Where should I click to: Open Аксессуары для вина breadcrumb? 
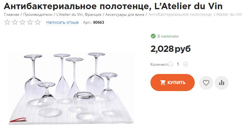pos(125,15)
